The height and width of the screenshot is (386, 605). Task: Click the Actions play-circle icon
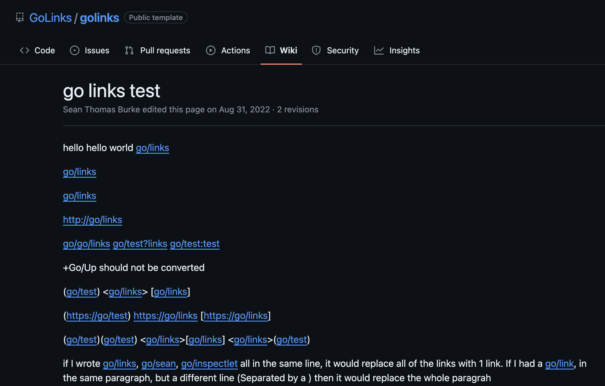pos(210,50)
